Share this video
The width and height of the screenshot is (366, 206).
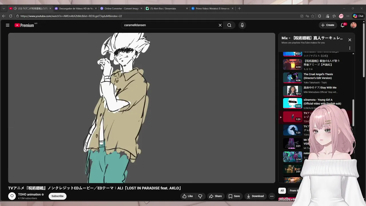(x=216, y=196)
